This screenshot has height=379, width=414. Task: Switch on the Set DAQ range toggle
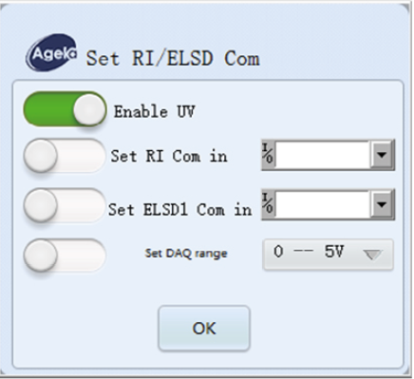click(x=65, y=255)
